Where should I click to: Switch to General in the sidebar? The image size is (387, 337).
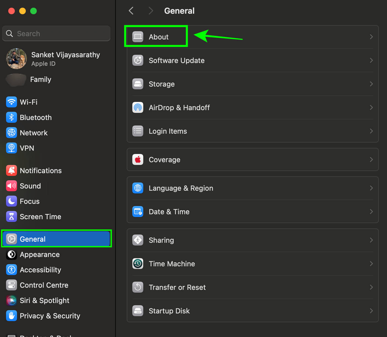click(32, 239)
